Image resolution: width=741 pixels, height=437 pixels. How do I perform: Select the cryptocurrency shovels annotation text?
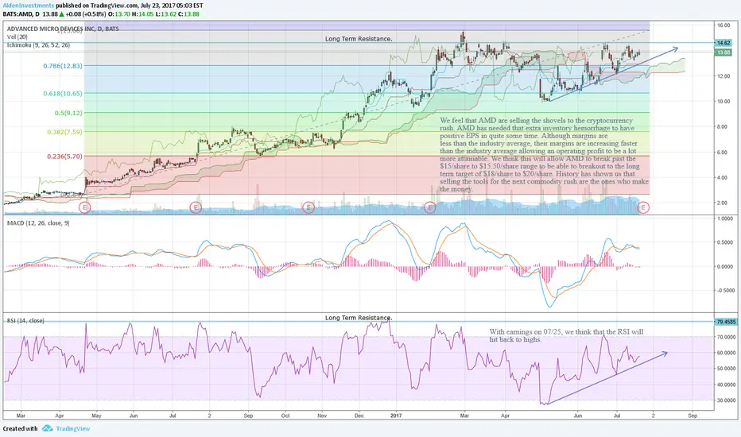click(544, 155)
